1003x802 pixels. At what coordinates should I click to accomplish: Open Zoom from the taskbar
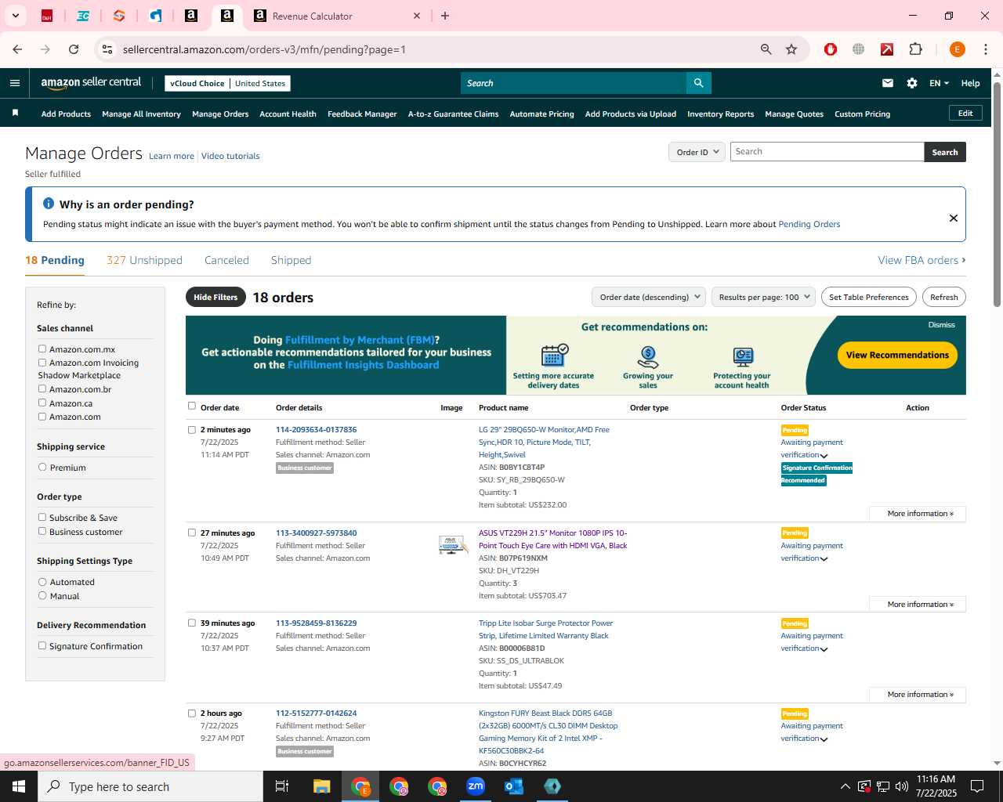pyautogui.click(x=476, y=786)
